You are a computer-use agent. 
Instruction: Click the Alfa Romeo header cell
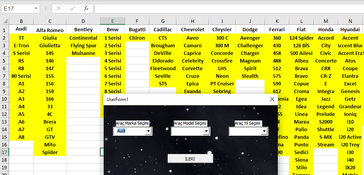click(50, 30)
